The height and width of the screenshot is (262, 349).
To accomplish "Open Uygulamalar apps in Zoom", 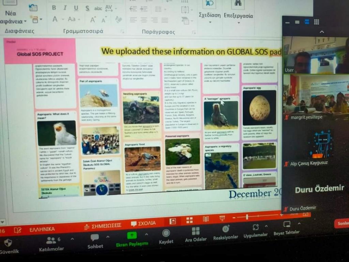I will 255,227.
